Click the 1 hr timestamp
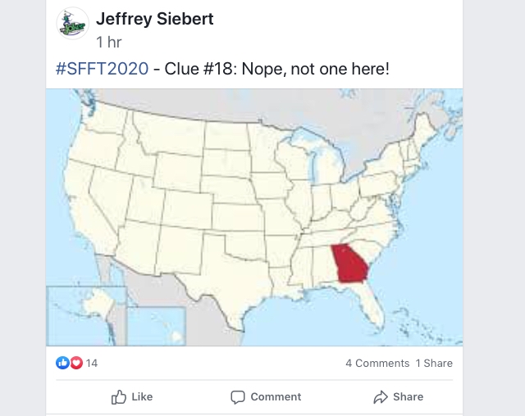Screen dimensions: 525x416 (x=109, y=43)
